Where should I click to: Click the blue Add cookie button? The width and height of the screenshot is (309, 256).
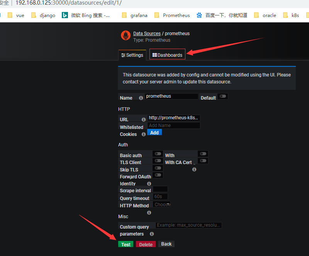pyautogui.click(x=154, y=132)
